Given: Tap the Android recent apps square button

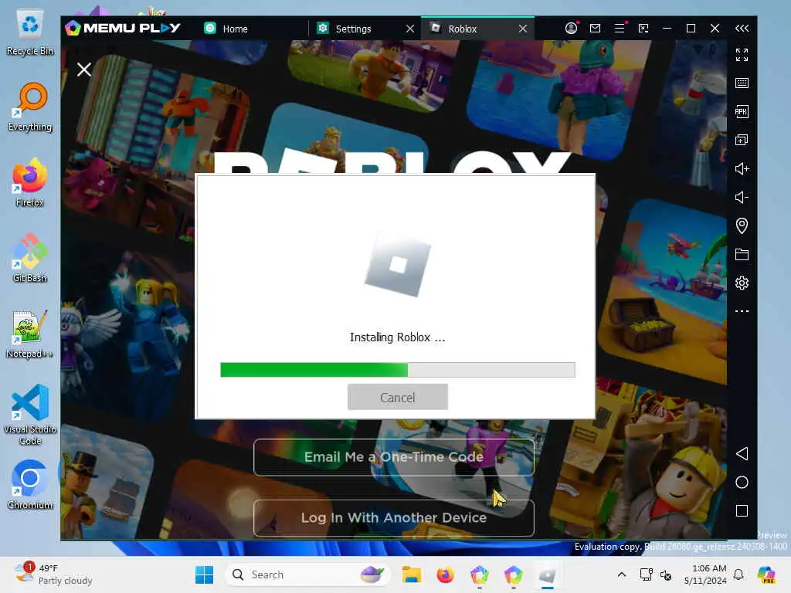Looking at the screenshot, I should pyautogui.click(x=742, y=511).
